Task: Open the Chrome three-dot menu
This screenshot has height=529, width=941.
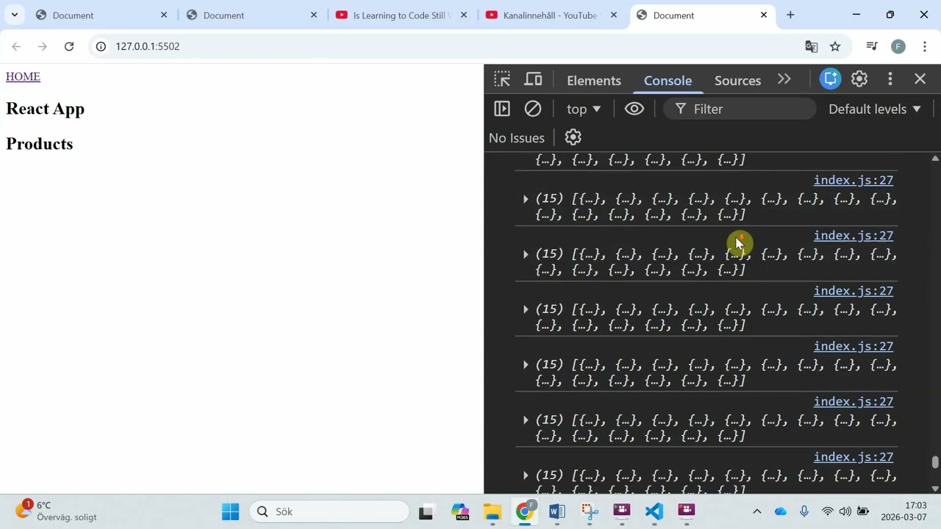Action: pyautogui.click(x=925, y=46)
